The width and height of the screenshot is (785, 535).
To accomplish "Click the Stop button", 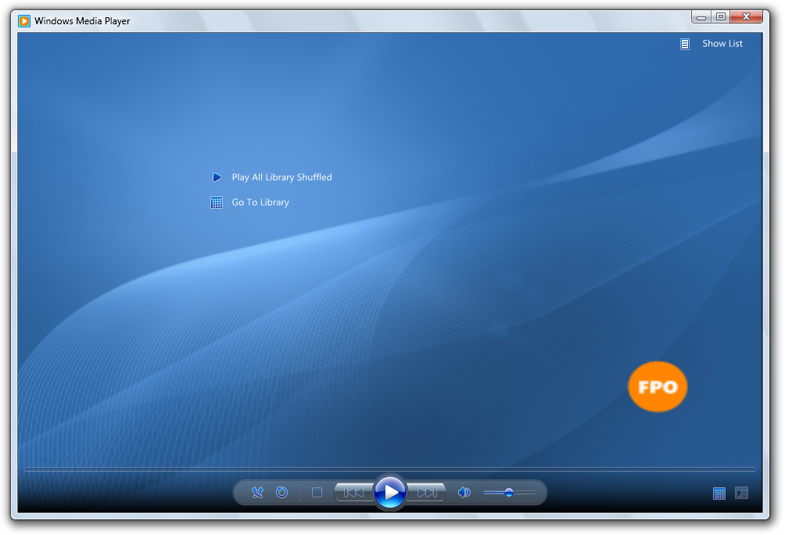I will pos(317,493).
